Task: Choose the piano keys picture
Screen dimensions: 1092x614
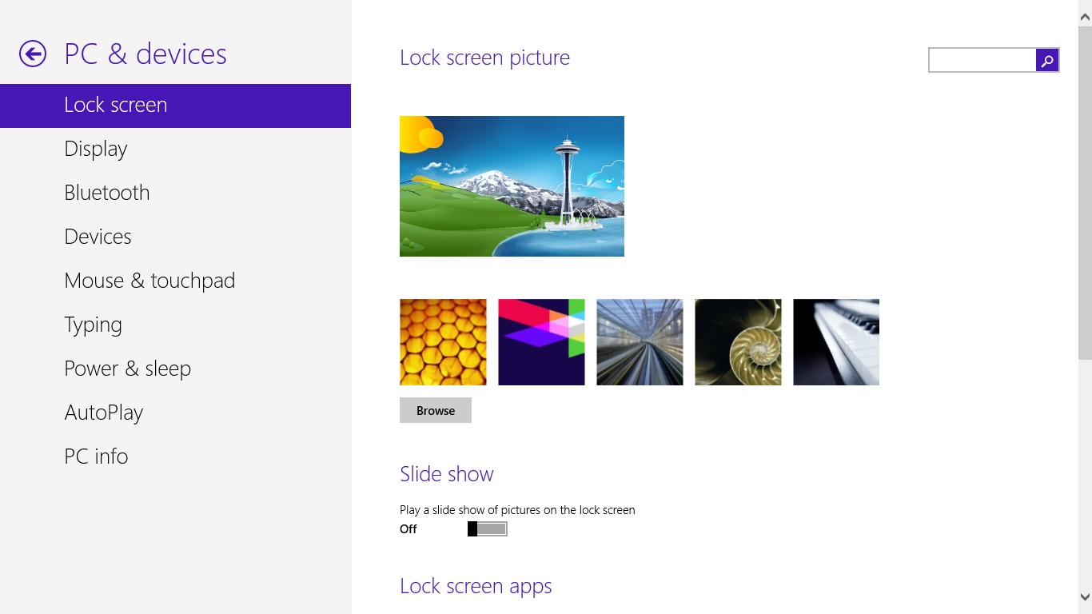Action: click(836, 342)
